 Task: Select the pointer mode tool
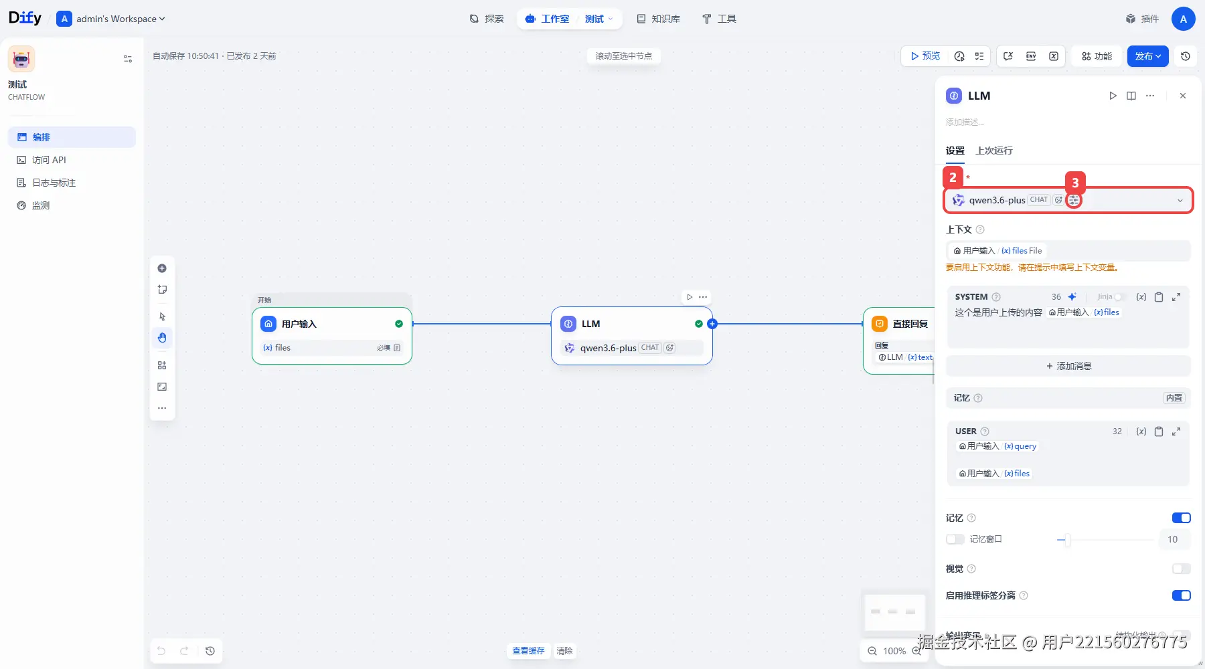[x=162, y=316]
